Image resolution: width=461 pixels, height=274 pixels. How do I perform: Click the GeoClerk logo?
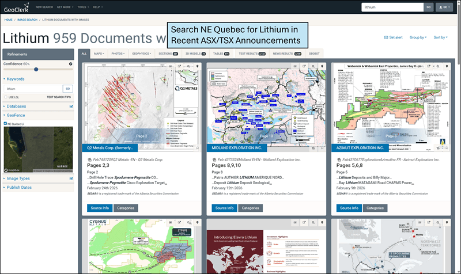(x=17, y=7)
